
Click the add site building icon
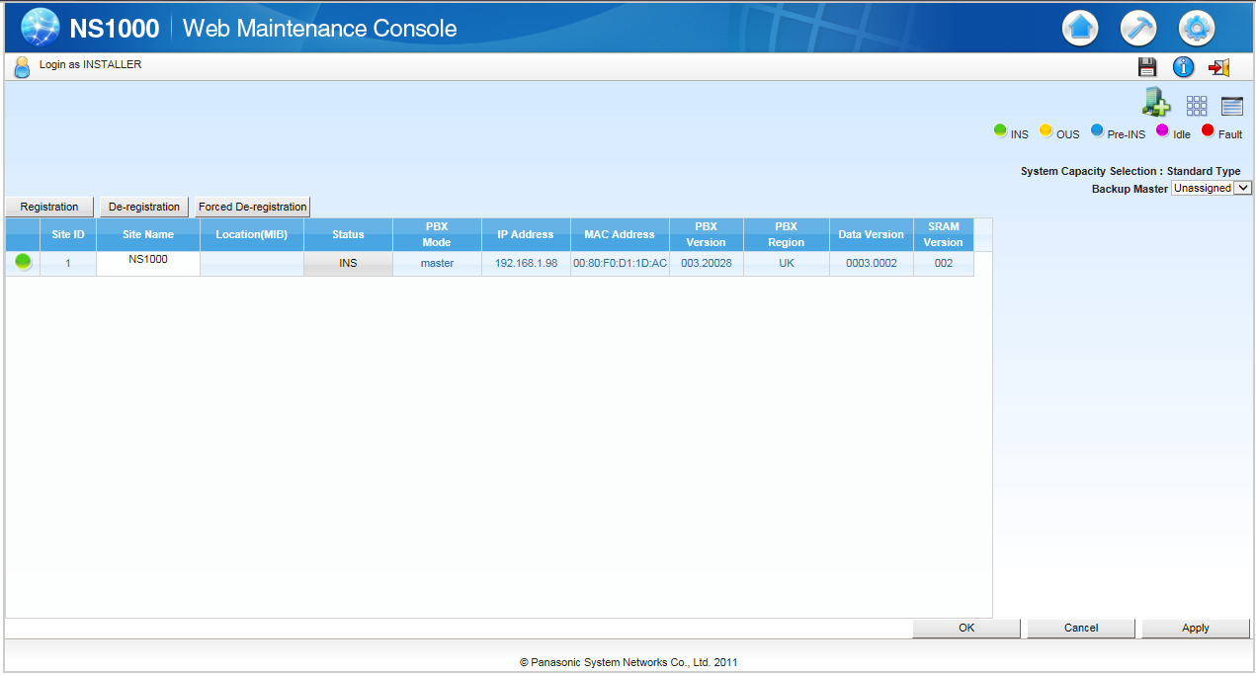pyautogui.click(x=1155, y=103)
